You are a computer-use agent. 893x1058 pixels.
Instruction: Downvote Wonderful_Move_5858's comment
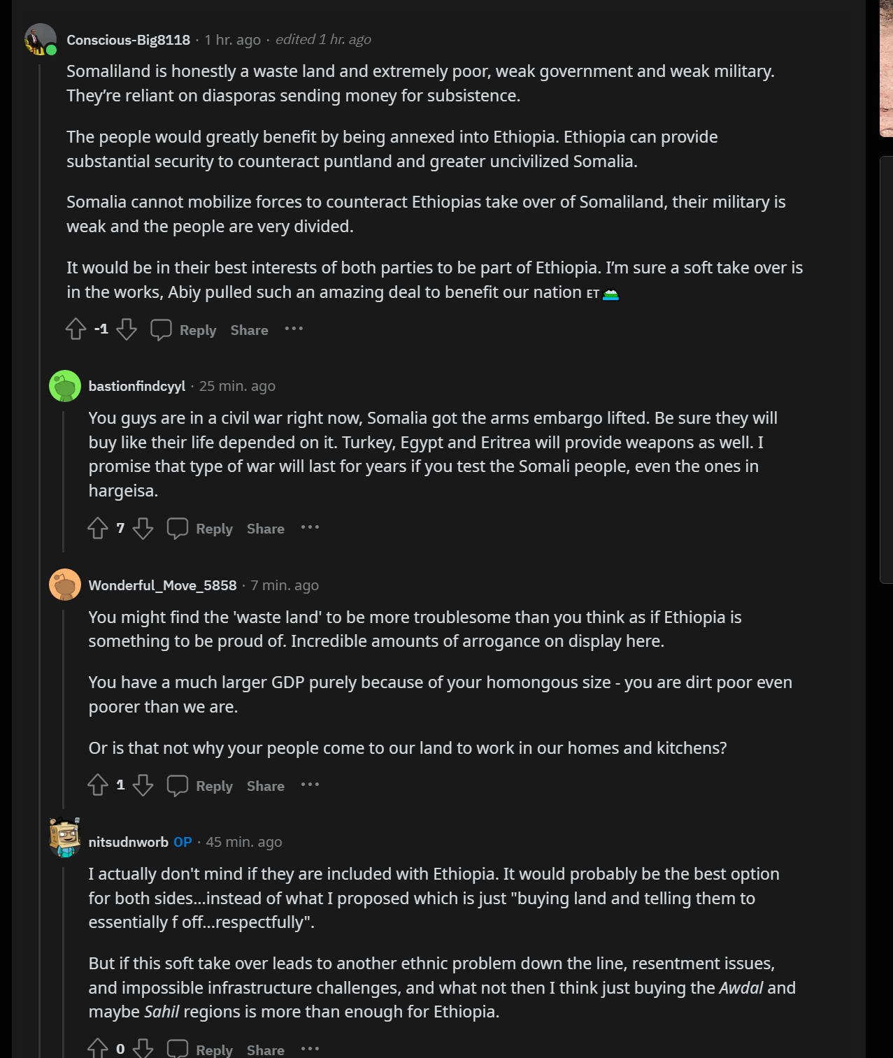tap(143, 785)
